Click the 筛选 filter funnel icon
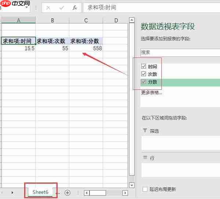The width and height of the screenshot is (220, 199). pyautogui.click(x=145, y=130)
